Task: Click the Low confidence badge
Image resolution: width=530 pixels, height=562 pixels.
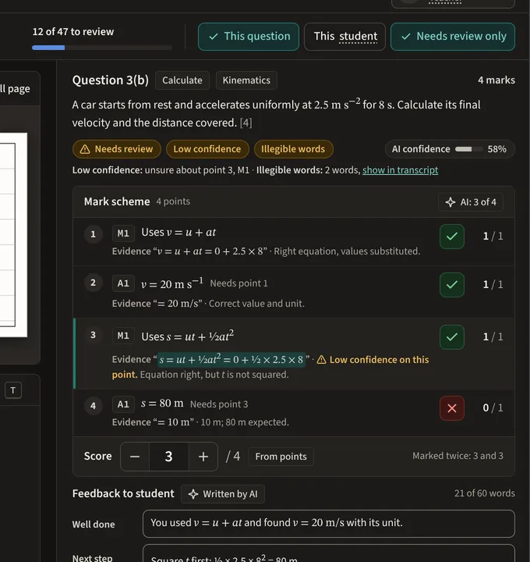Action: [207, 149]
